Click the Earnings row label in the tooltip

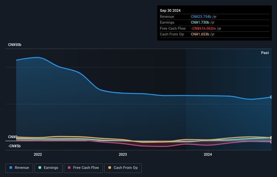point(167,22)
